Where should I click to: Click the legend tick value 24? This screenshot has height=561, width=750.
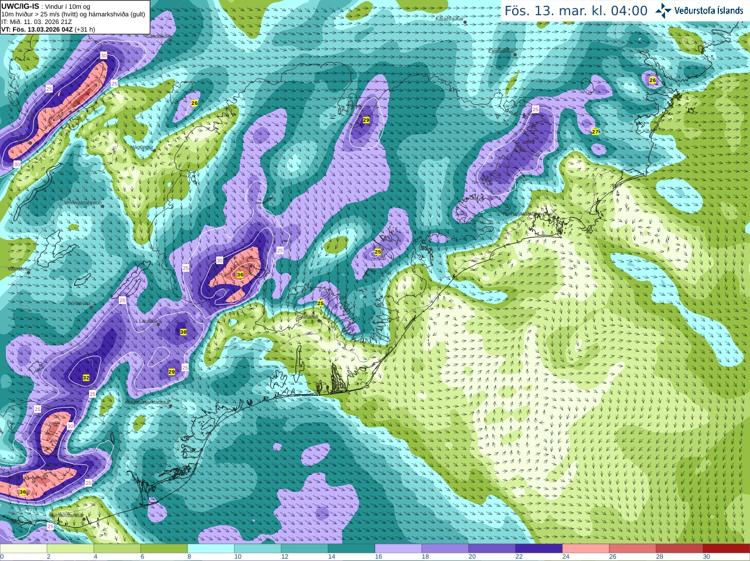(566, 557)
